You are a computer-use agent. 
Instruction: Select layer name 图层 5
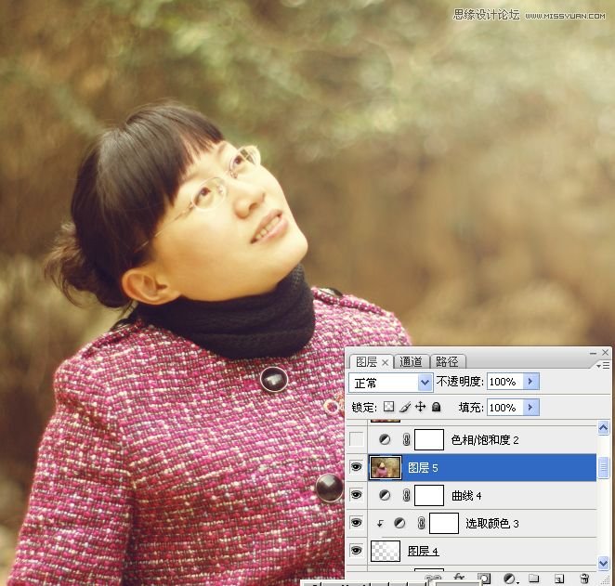pos(423,468)
